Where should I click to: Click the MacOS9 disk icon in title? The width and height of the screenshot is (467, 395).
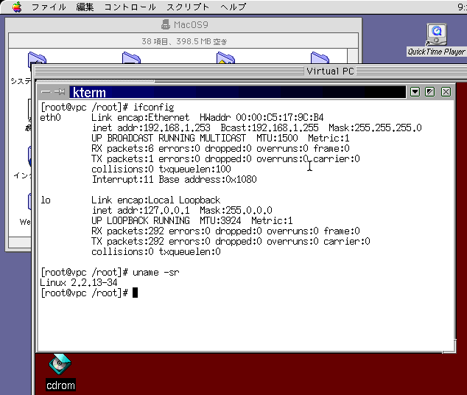(x=166, y=24)
